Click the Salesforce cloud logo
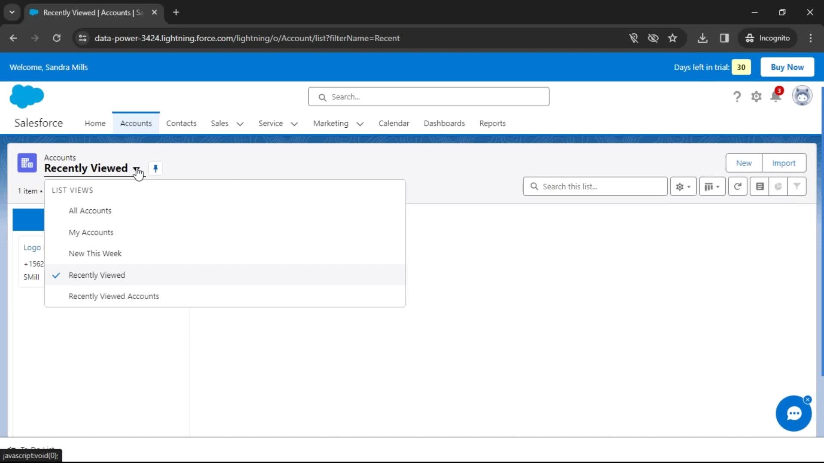This screenshot has height=463, width=824. click(x=27, y=96)
